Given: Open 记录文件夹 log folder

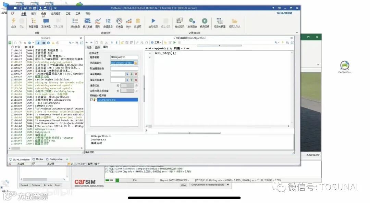Looking at the screenshot, I should tap(234, 23).
